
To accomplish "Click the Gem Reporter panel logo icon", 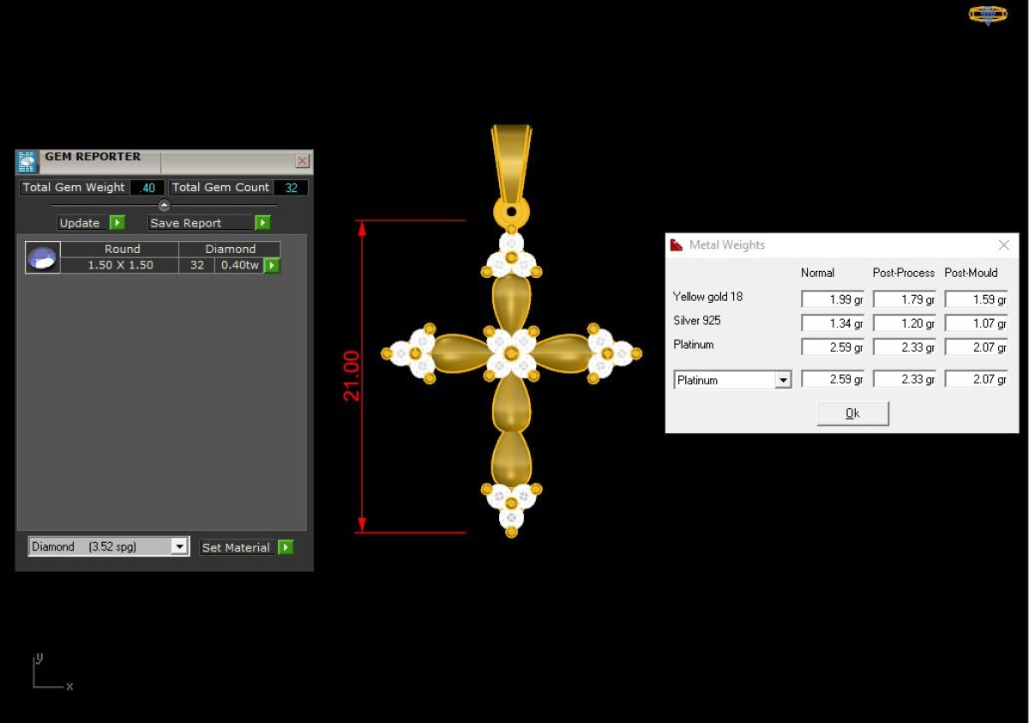I will pos(27,162).
